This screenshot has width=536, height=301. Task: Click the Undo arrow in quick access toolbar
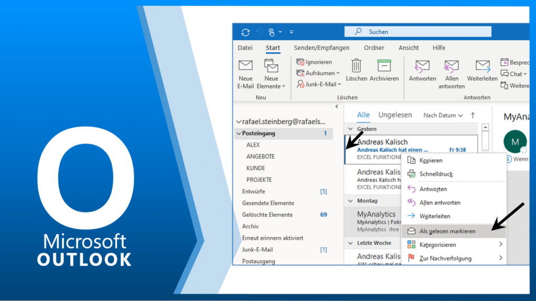[260, 32]
